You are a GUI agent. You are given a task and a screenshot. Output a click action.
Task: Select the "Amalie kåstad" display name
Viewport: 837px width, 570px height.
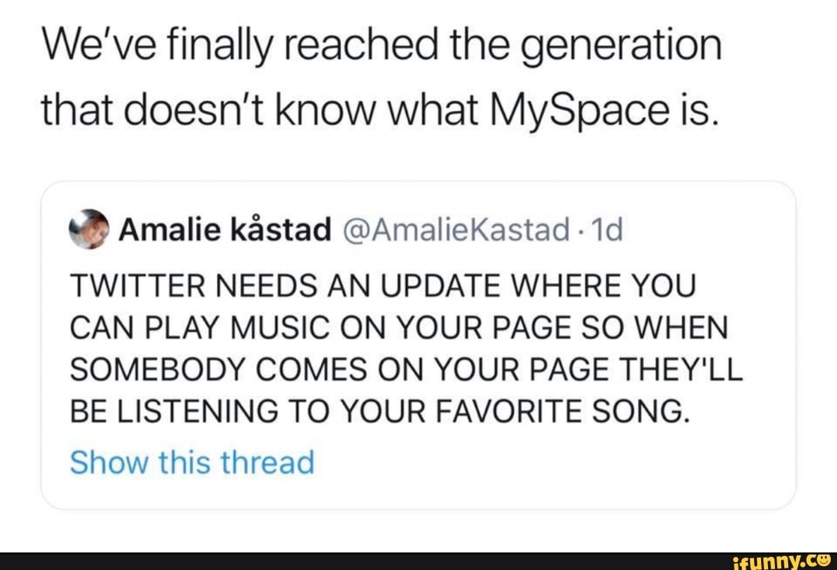(x=226, y=230)
